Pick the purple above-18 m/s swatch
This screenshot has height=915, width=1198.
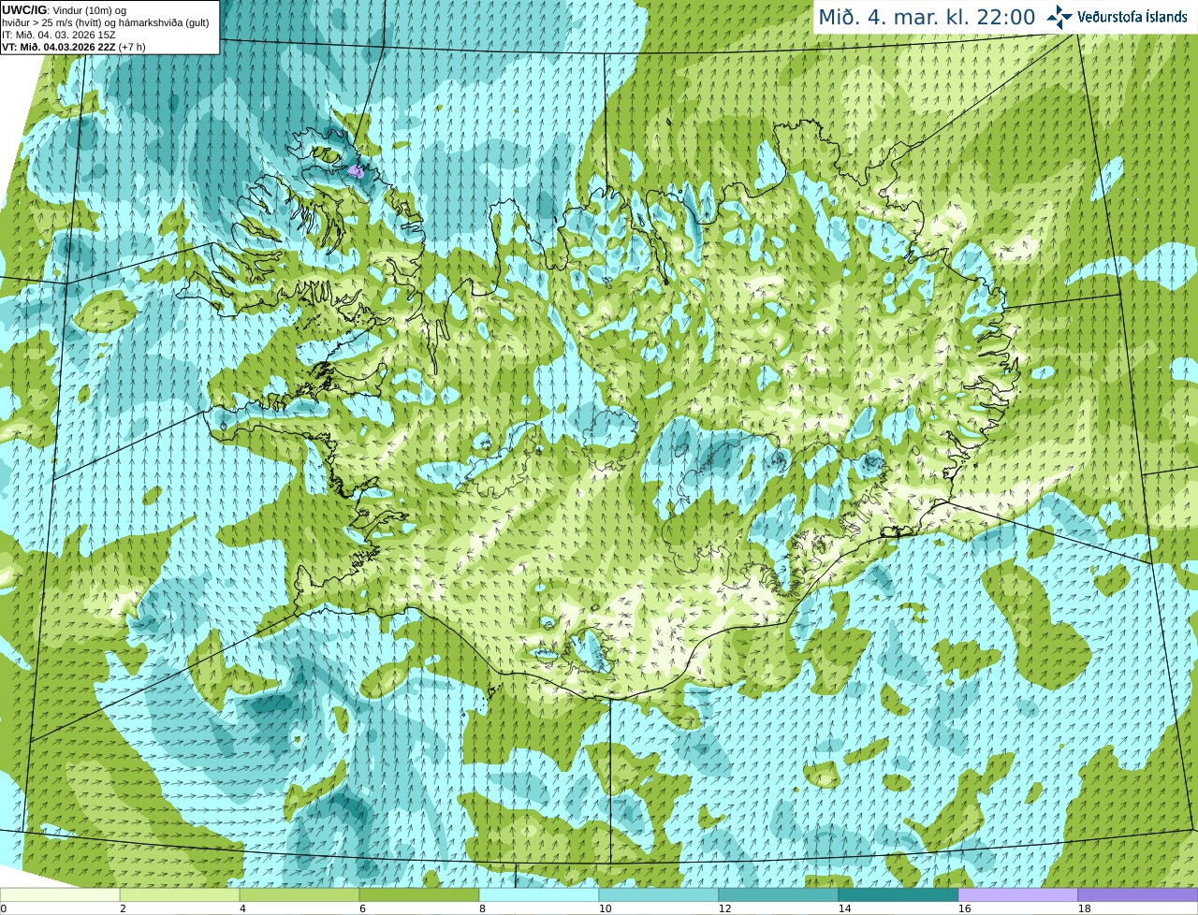point(1138,894)
